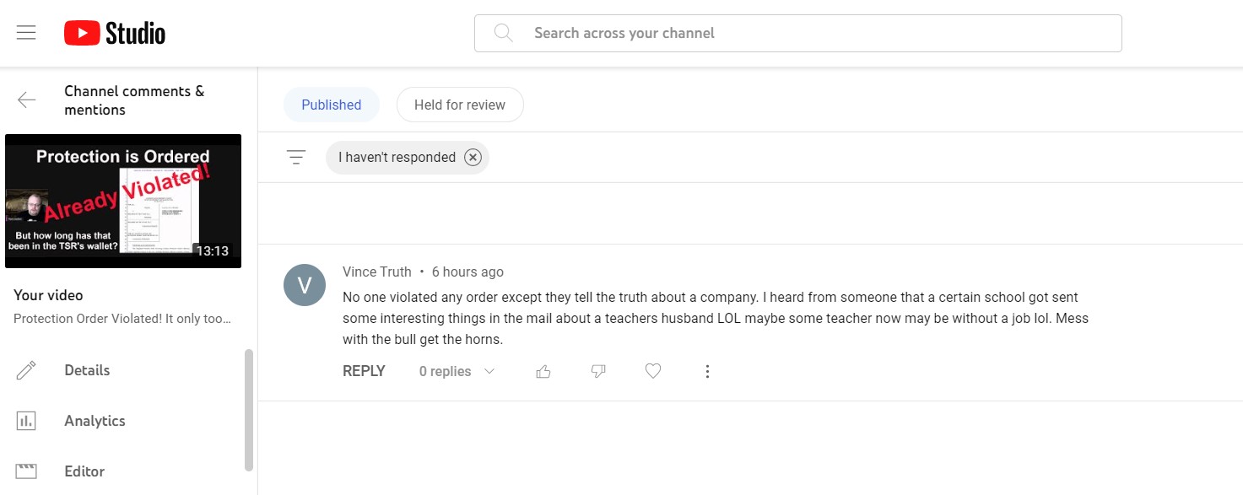Click REPLY under the comment

click(x=364, y=371)
